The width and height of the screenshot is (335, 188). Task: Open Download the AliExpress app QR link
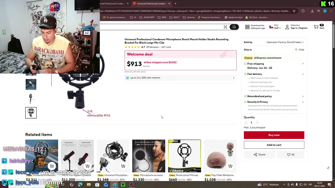[255, 27]
